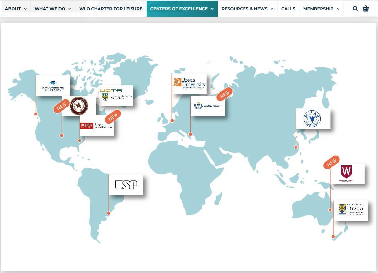This screenshot has height=273, width=378.
Task: Open the NC State University logo card
Action: [x=97, y=125]
